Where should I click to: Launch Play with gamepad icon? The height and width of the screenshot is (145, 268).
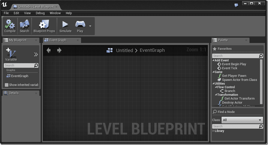(x=80, y=26)
